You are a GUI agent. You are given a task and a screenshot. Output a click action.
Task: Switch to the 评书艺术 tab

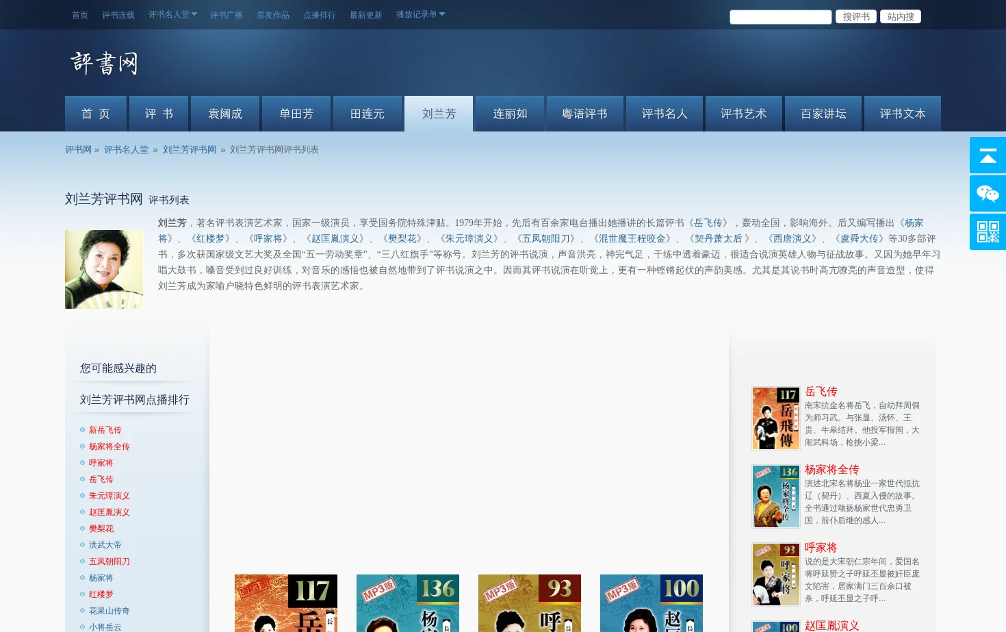pyautogui.click(x=744, y=114)
